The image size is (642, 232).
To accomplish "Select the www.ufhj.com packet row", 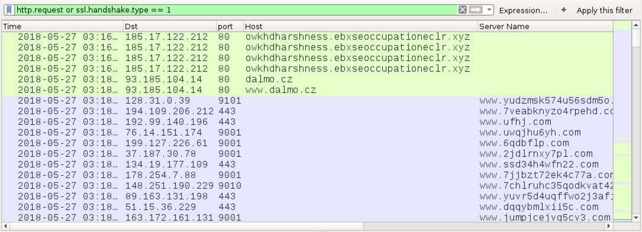I will [x=307, y=121].
